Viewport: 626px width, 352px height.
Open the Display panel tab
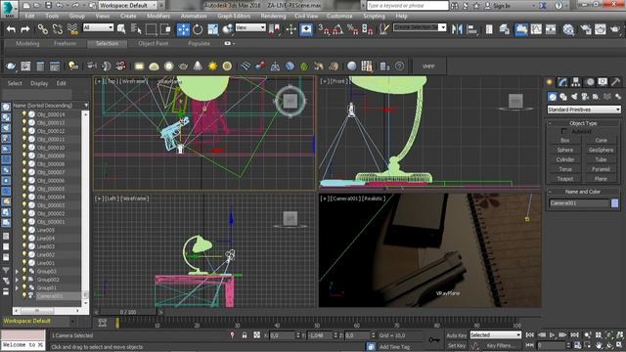[603, 82]
